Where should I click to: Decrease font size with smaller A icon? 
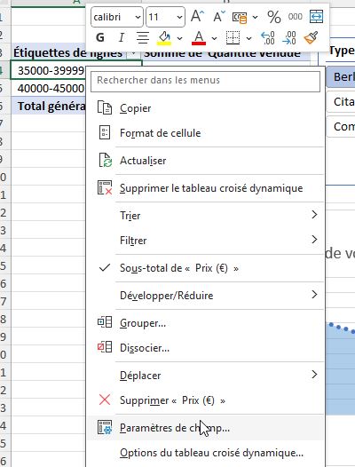(x=219, y=17)
